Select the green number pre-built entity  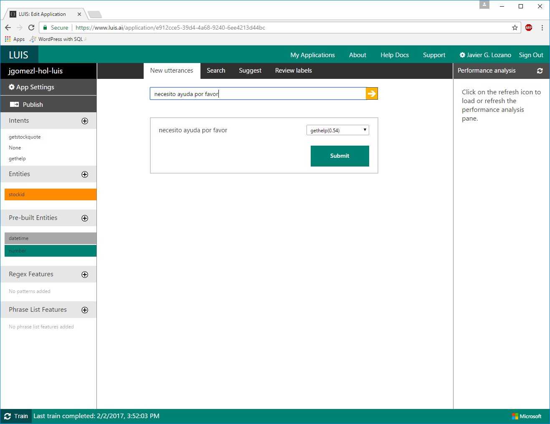[51, 251]
